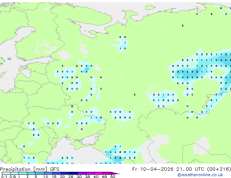Click the '50' legend scale label
Screen dimensions: 231x178
(x=113, y=177)
